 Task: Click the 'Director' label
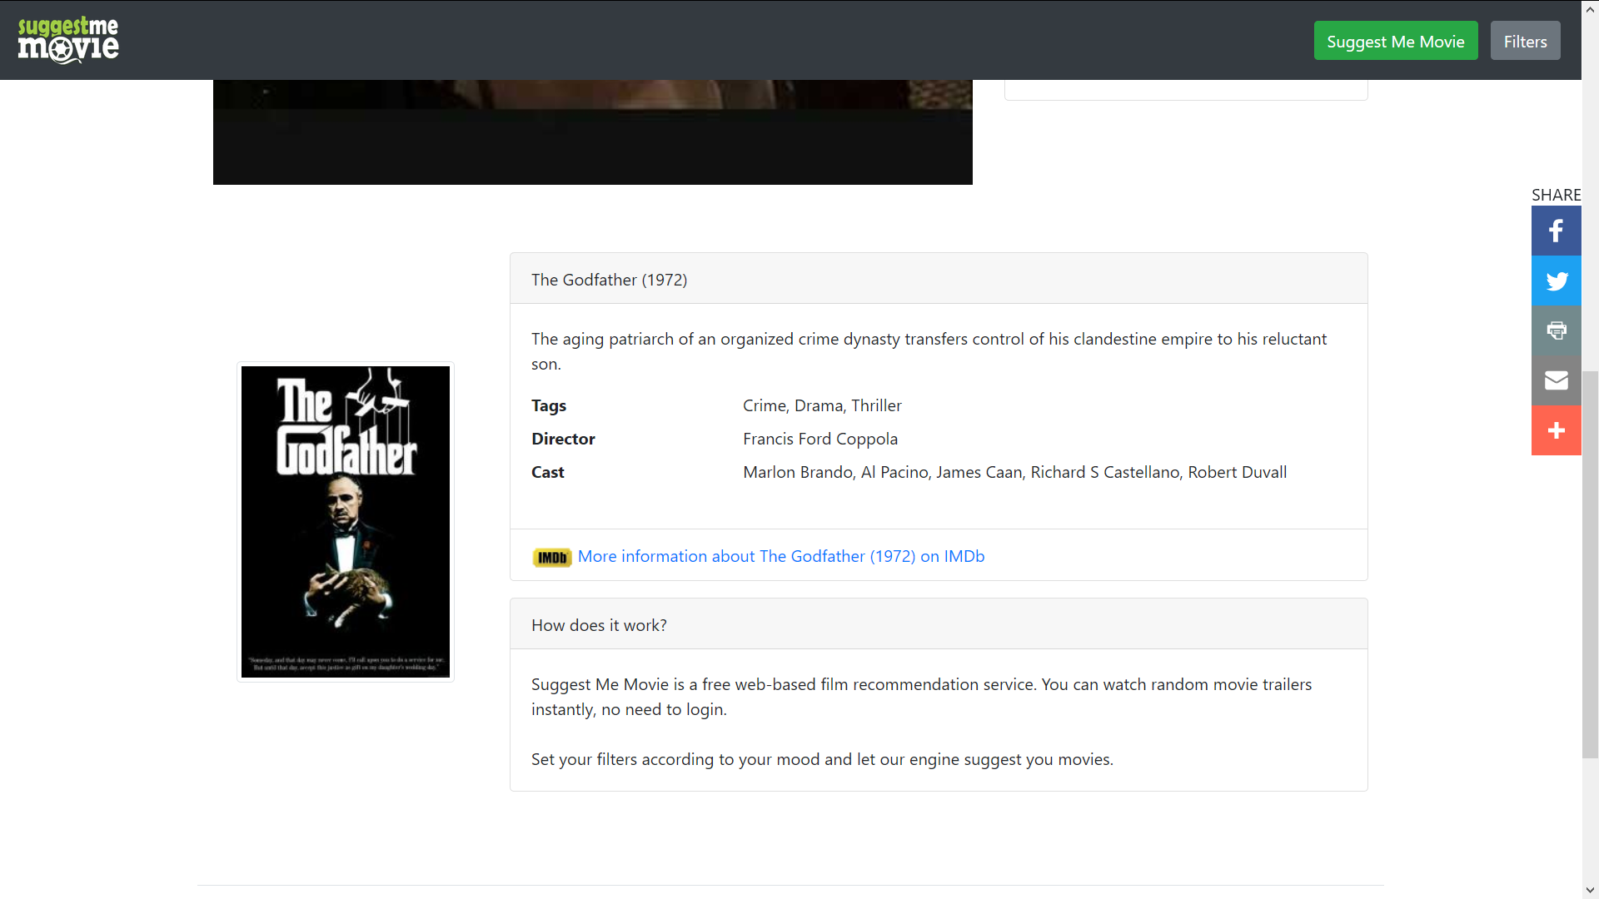pyautogui.click(x=563, y=439)
